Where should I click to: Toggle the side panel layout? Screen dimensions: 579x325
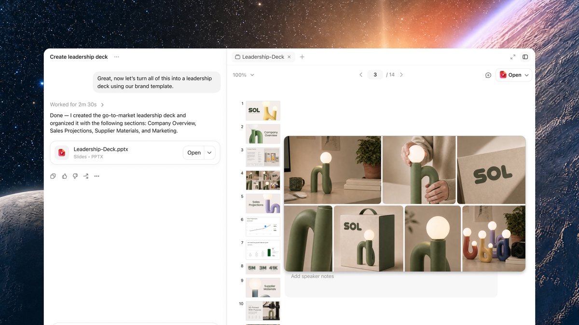525,57
